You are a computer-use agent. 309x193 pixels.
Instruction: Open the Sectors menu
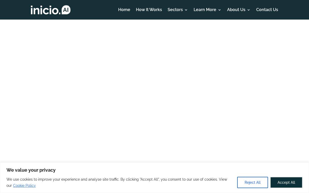point(175,10)
